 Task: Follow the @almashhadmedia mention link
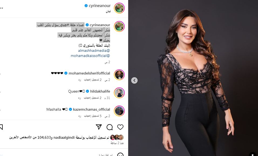[94, 50]
